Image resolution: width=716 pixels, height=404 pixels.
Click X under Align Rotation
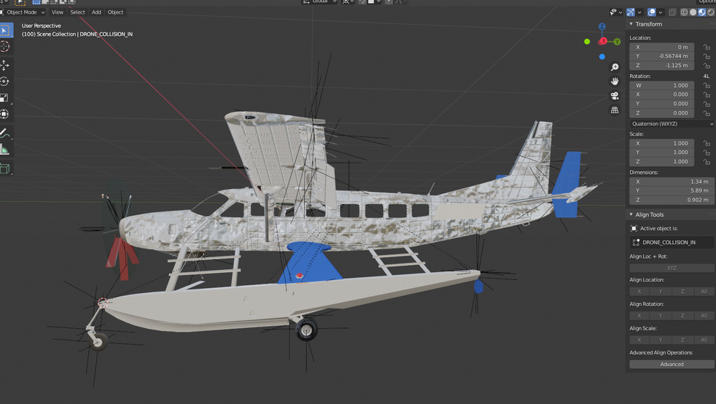click(x=639, y=315)
